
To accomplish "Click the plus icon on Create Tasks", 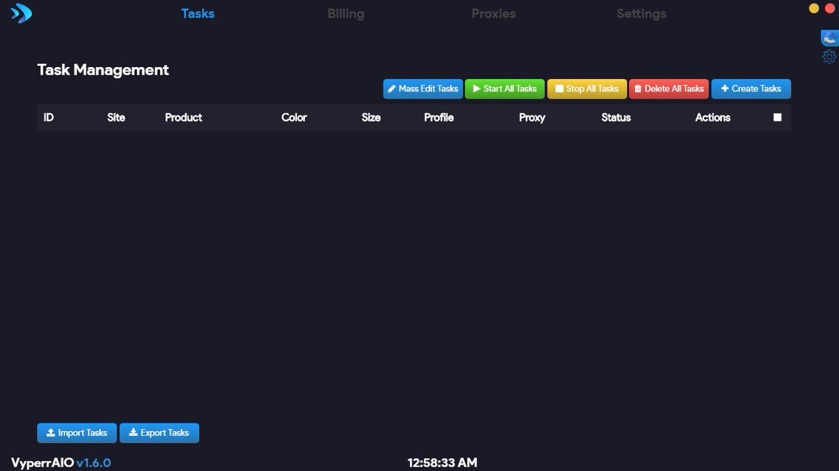I will coord(724,89).
